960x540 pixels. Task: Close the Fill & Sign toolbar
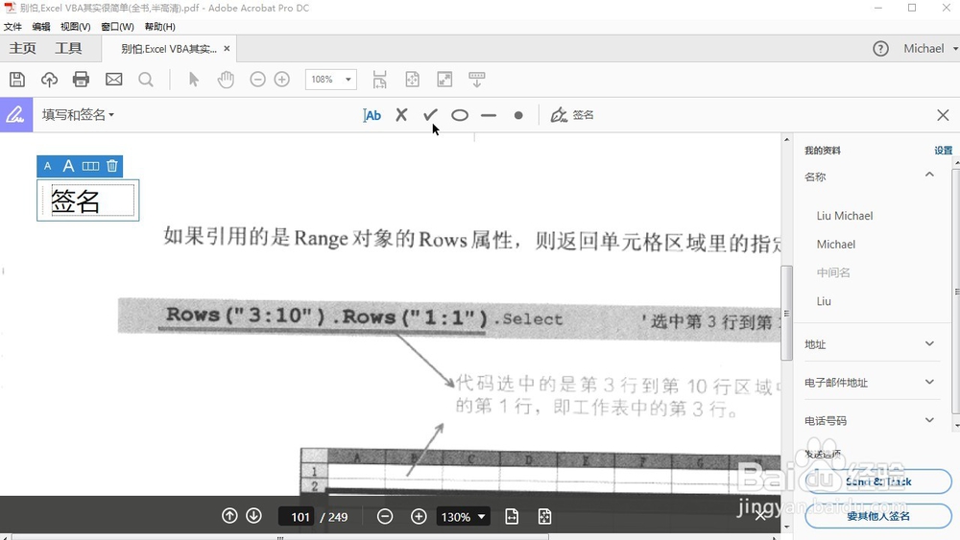(943, 115)
